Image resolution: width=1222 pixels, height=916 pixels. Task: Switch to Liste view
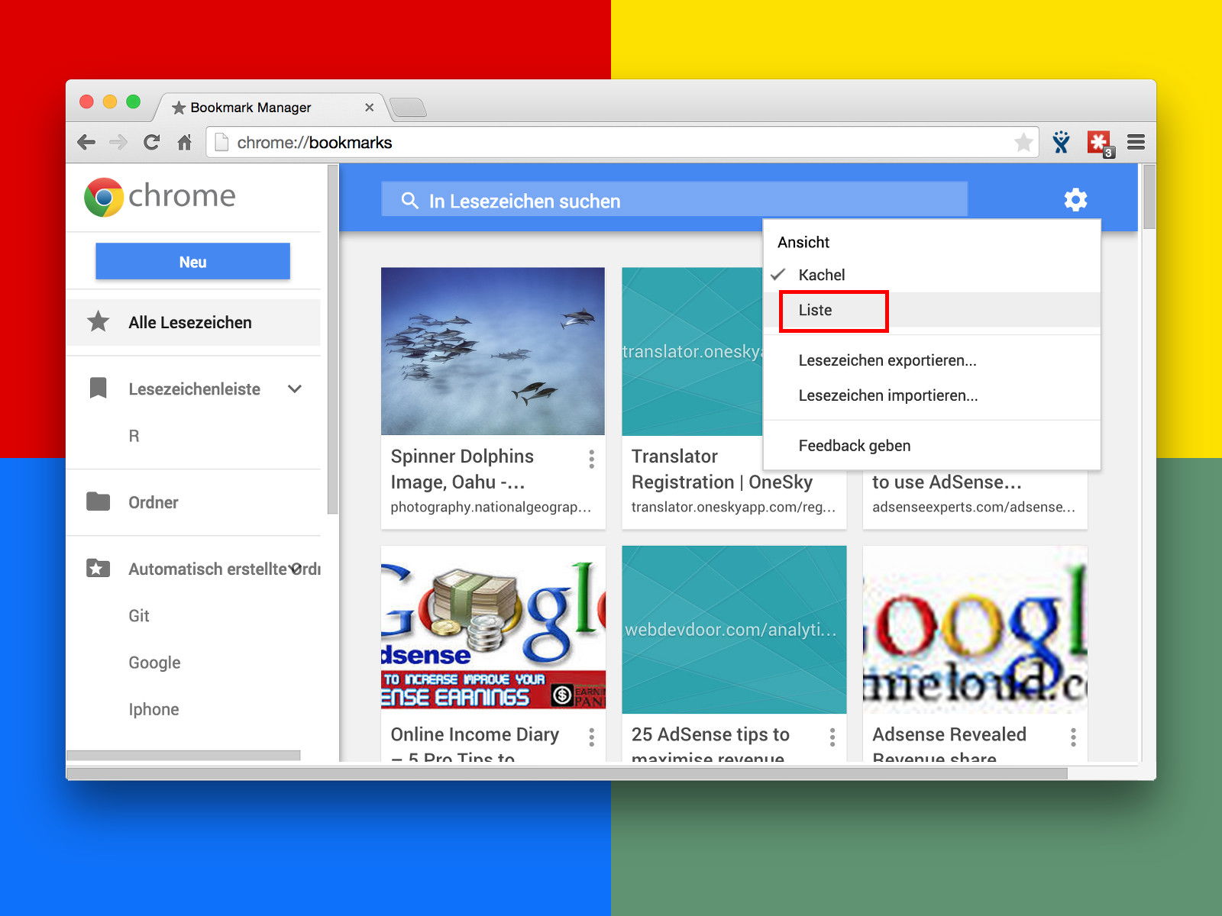[x=932, y=311]
